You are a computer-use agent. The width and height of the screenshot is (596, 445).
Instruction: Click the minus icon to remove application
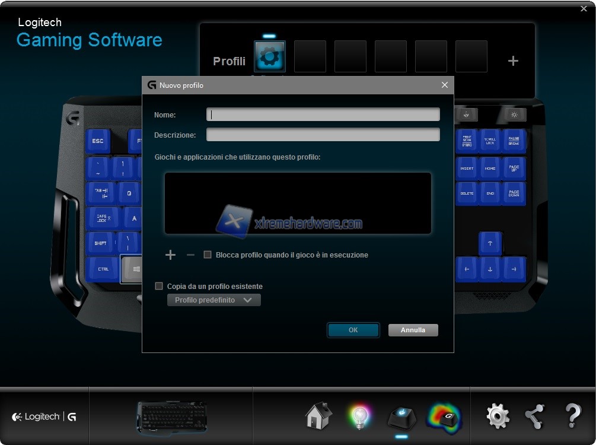coord(190,255)
